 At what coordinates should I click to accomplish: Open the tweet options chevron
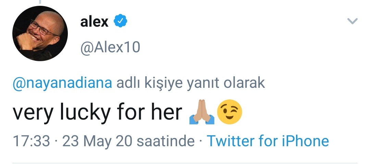[x=353, y=21]
